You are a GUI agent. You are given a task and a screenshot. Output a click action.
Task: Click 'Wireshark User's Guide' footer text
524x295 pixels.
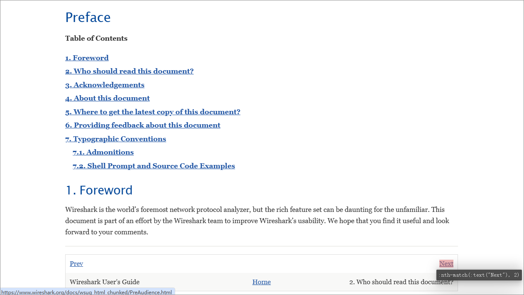105,282
